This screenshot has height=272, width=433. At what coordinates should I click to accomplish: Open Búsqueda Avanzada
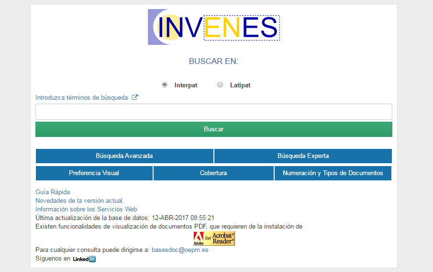[x=124, y=156]
